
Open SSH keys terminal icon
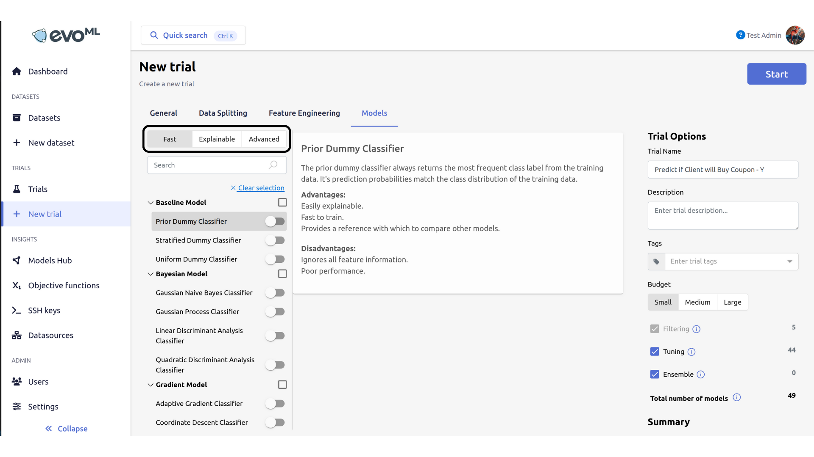(17, 311)
